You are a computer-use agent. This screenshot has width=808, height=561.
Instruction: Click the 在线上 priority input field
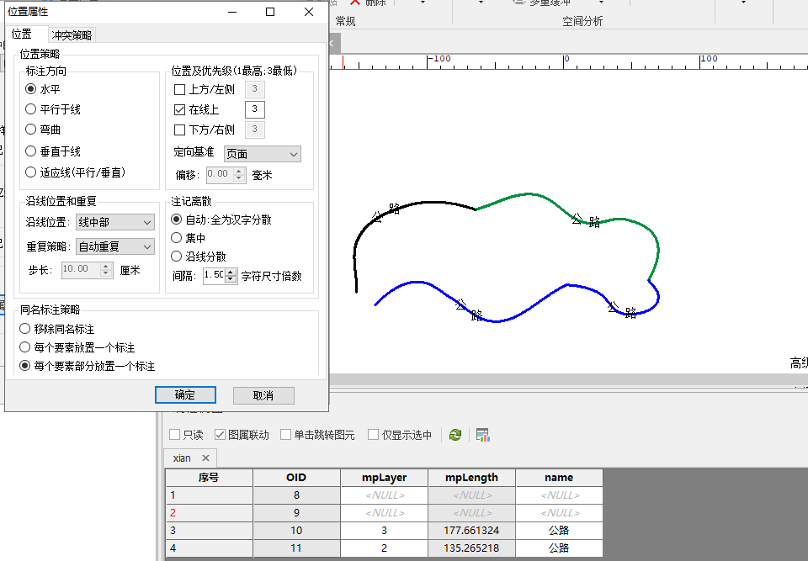(x=255, y=109)
